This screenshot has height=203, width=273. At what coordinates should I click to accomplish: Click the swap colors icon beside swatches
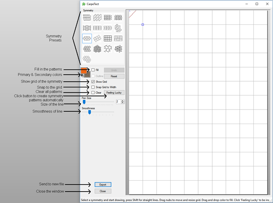[82, 75]
